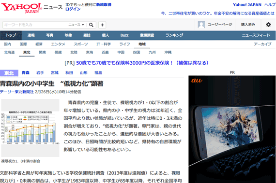This screenshot has height=183, width=276.
Task: Select the 写真 navigation tab
Action: [x=50, y=35]
